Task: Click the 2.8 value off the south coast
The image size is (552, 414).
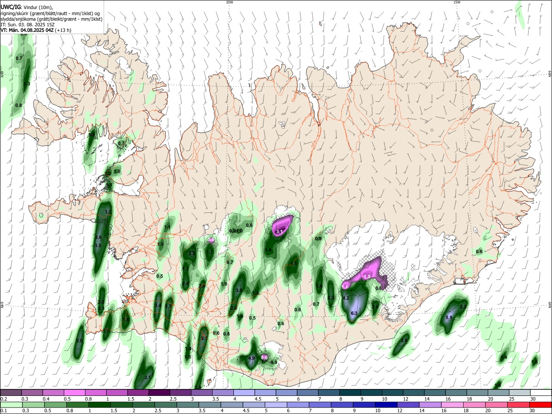Action: (404, 340)
